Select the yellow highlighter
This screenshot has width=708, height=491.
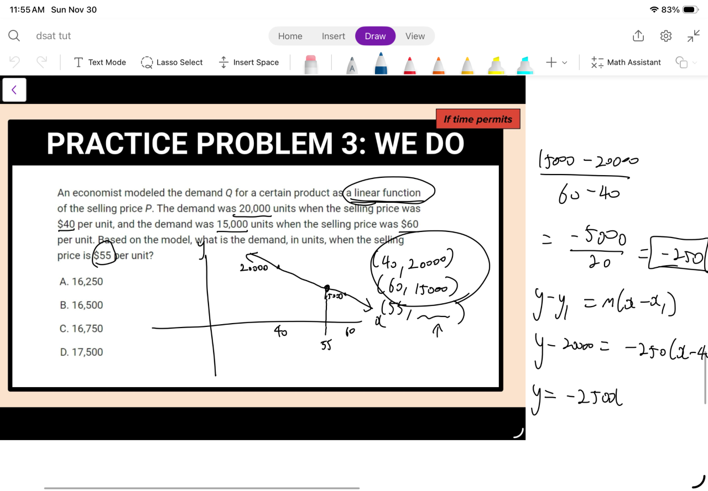point(496,65)
